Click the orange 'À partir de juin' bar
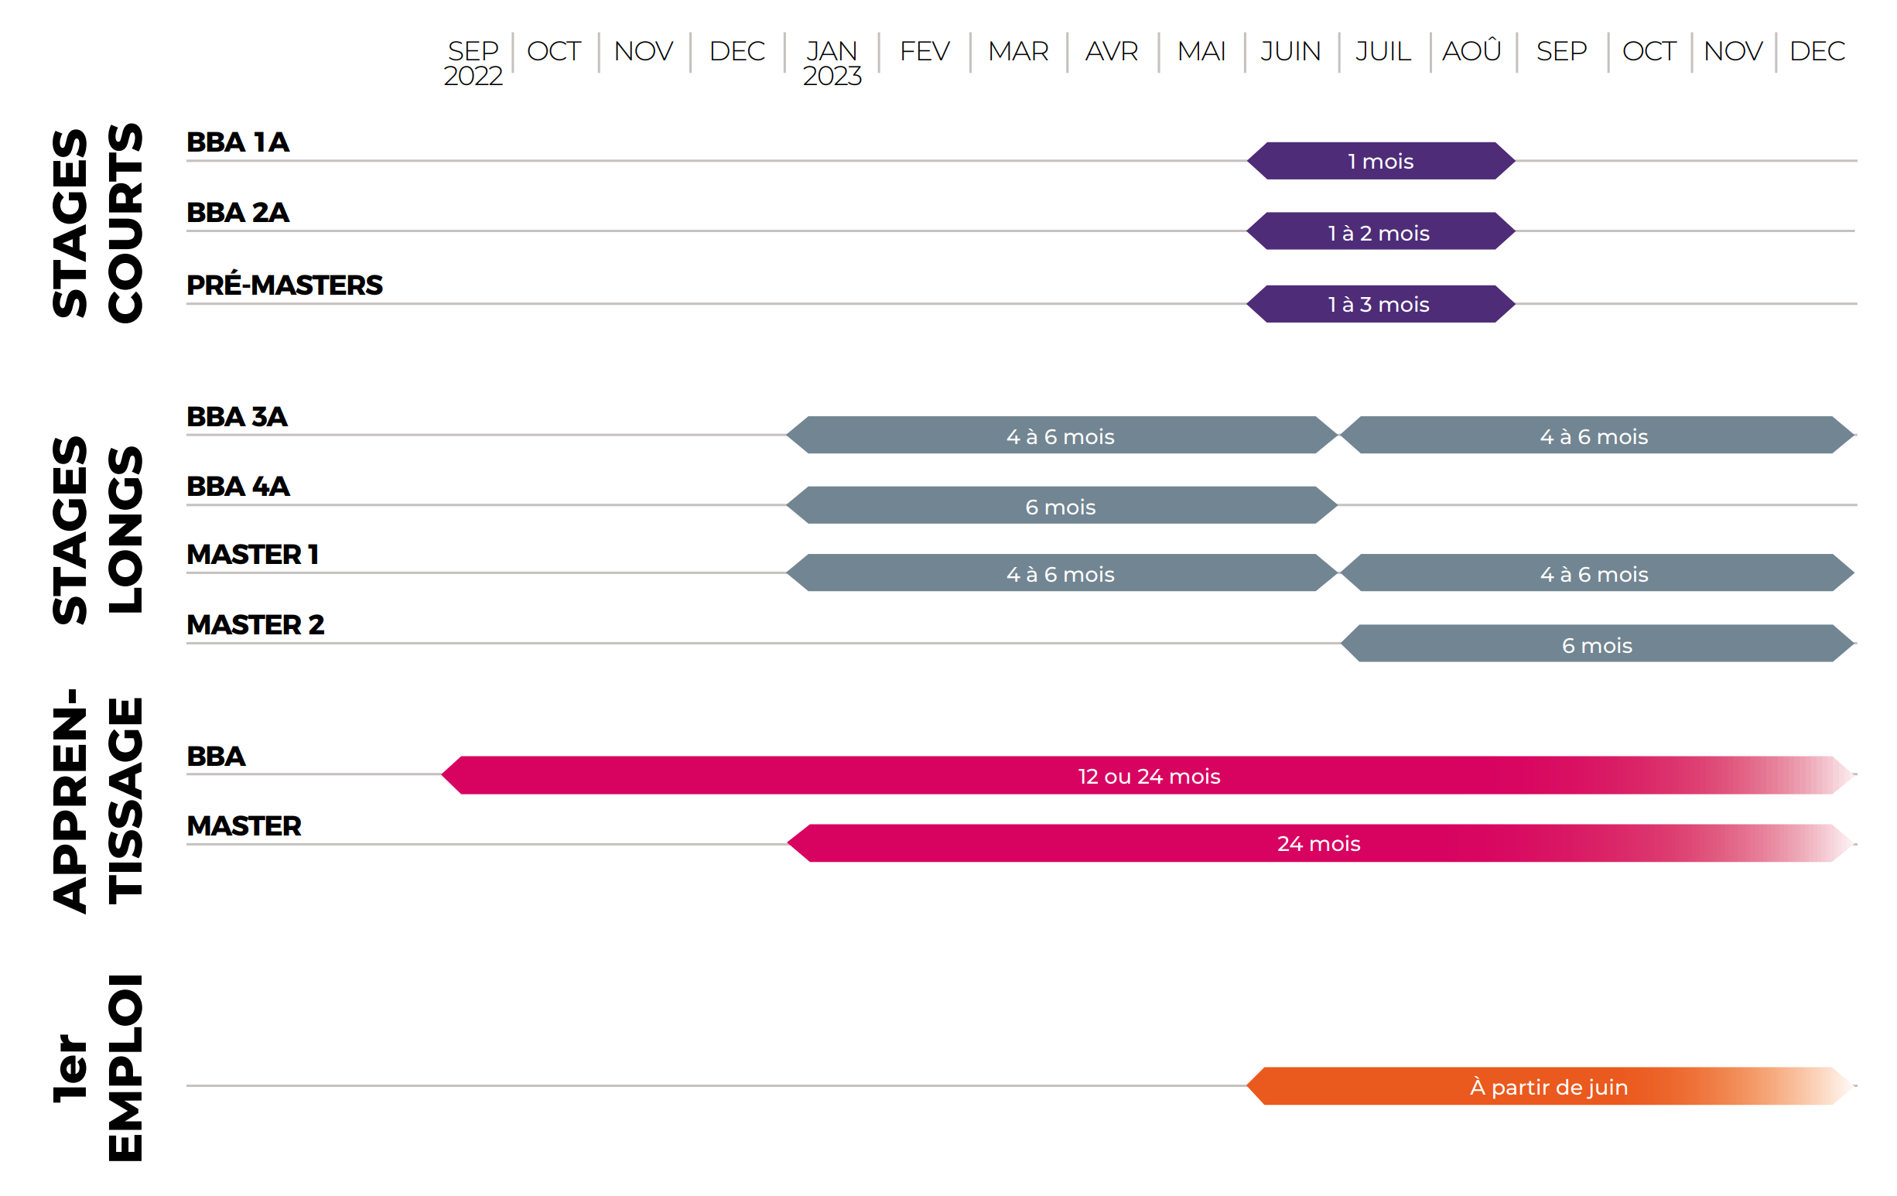 click(x=1548, y=1087)
